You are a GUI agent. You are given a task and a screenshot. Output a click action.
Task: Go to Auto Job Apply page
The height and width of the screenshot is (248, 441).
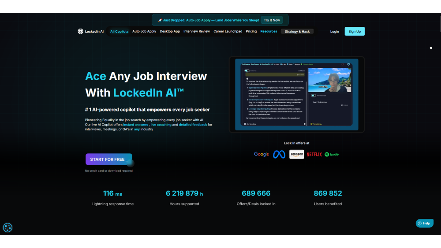point(144,31)
